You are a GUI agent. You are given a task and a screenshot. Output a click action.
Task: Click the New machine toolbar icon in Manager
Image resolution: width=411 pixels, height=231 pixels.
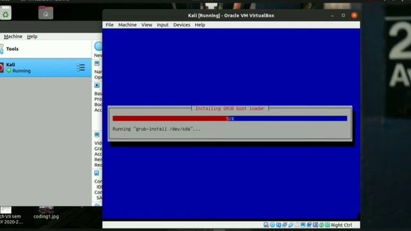click(98, 46)
